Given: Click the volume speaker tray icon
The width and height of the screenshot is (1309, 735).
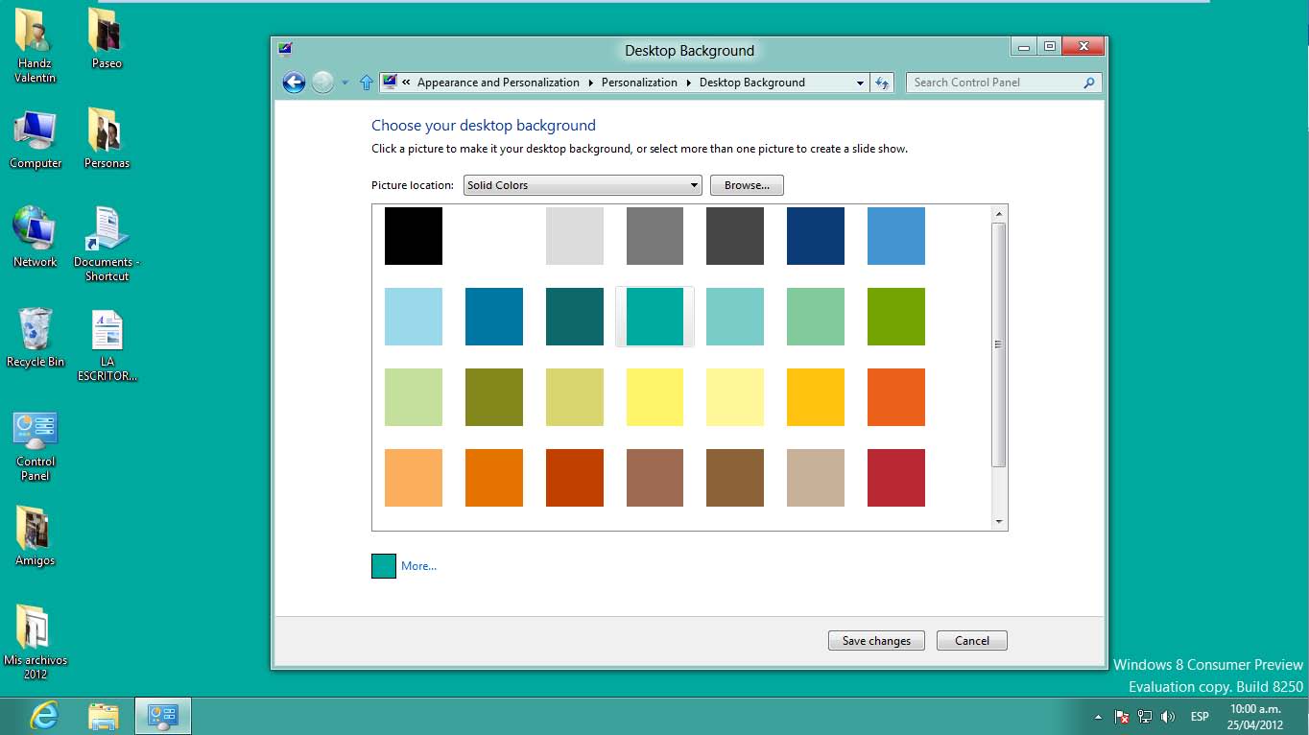Looking at the screenshot, I should pos(1168,717).
